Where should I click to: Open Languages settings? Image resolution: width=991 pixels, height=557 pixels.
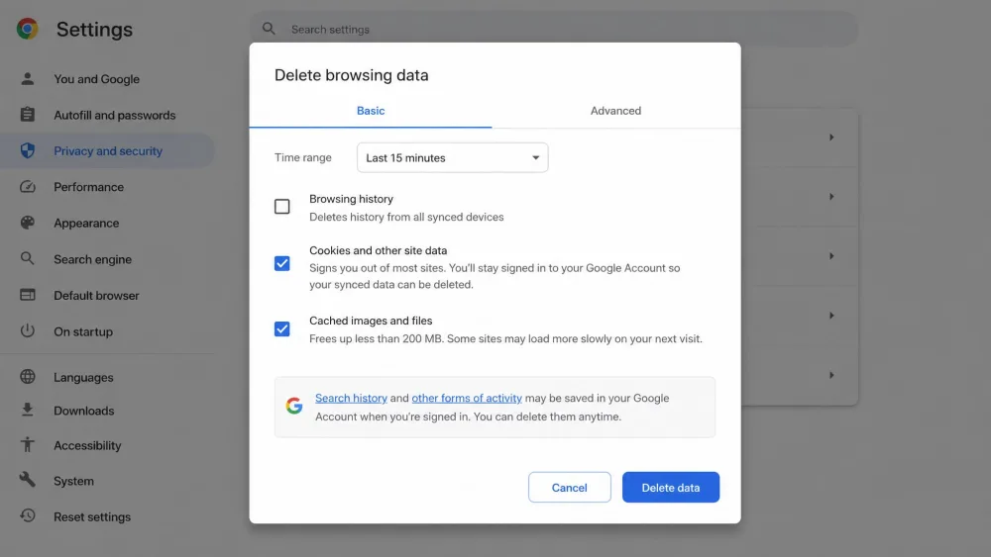pos(83,377)
